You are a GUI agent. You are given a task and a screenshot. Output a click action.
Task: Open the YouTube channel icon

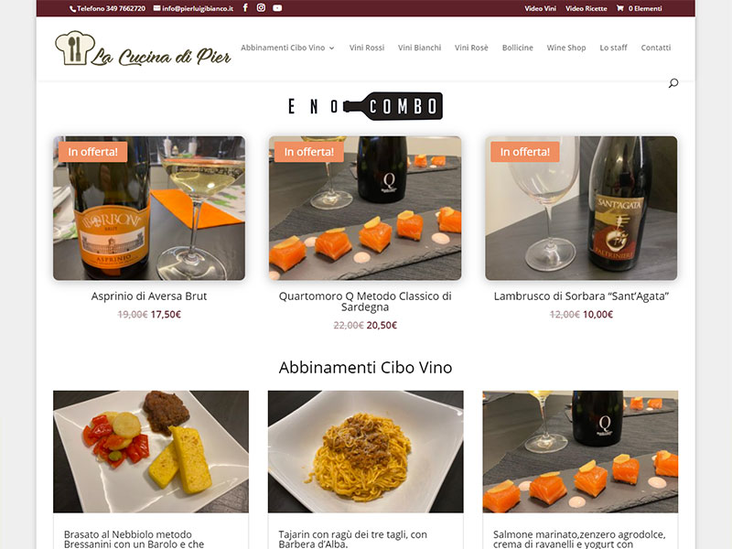coord(277,8)
